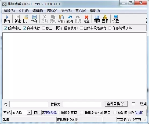The height and width of the screenshot is (124, 149).
Task: Minimize the GIDOT TYPESETTER window
Action: click(x=123, y=3)
